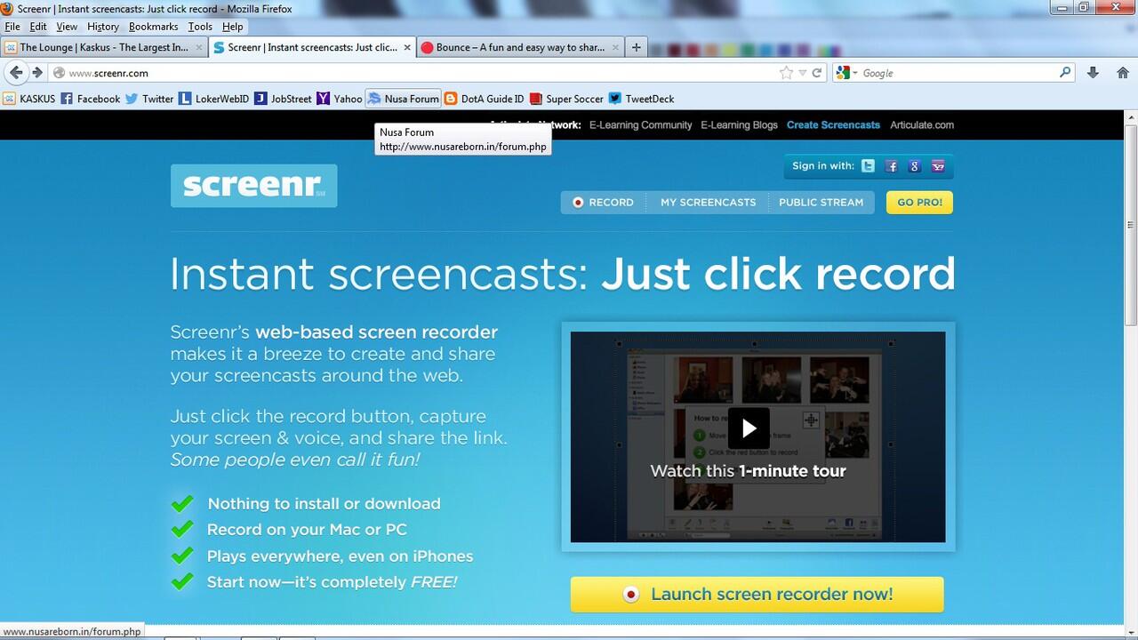
Task: Open the TweetDeck bookmark
Action: coord(642,99)
